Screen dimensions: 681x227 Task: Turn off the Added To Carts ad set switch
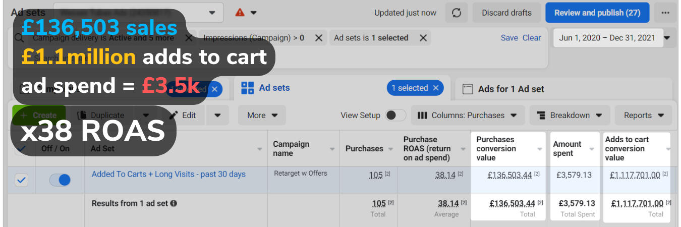60,180
